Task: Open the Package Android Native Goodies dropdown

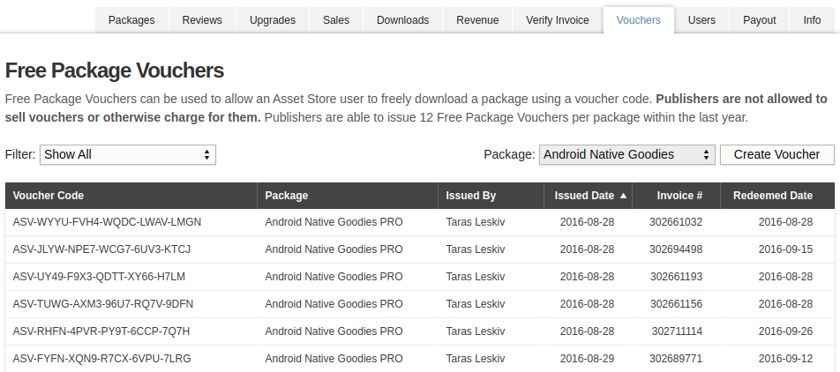Action: [x=626, y=154]
